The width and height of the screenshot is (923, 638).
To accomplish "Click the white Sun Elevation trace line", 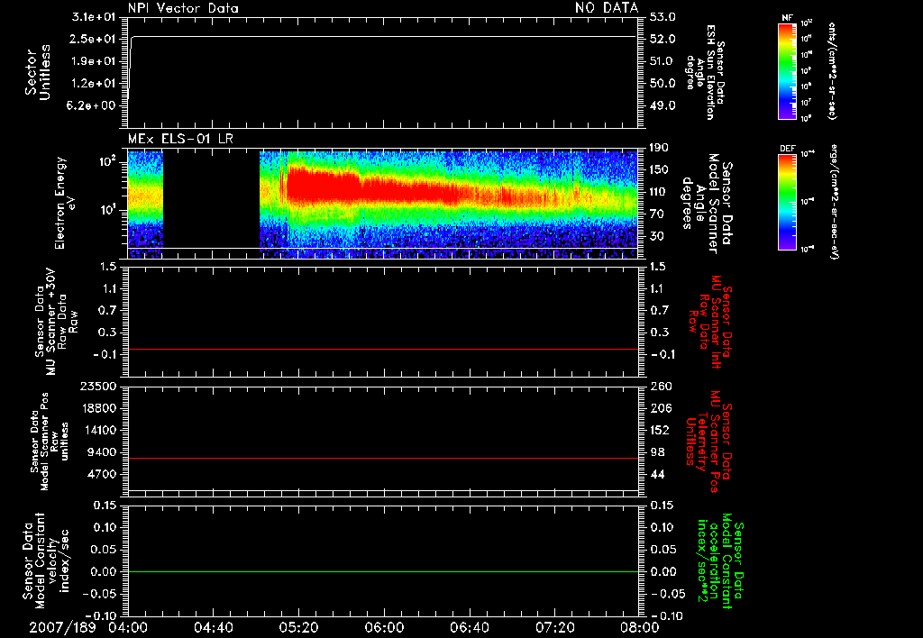I will (x=382, y=36).
